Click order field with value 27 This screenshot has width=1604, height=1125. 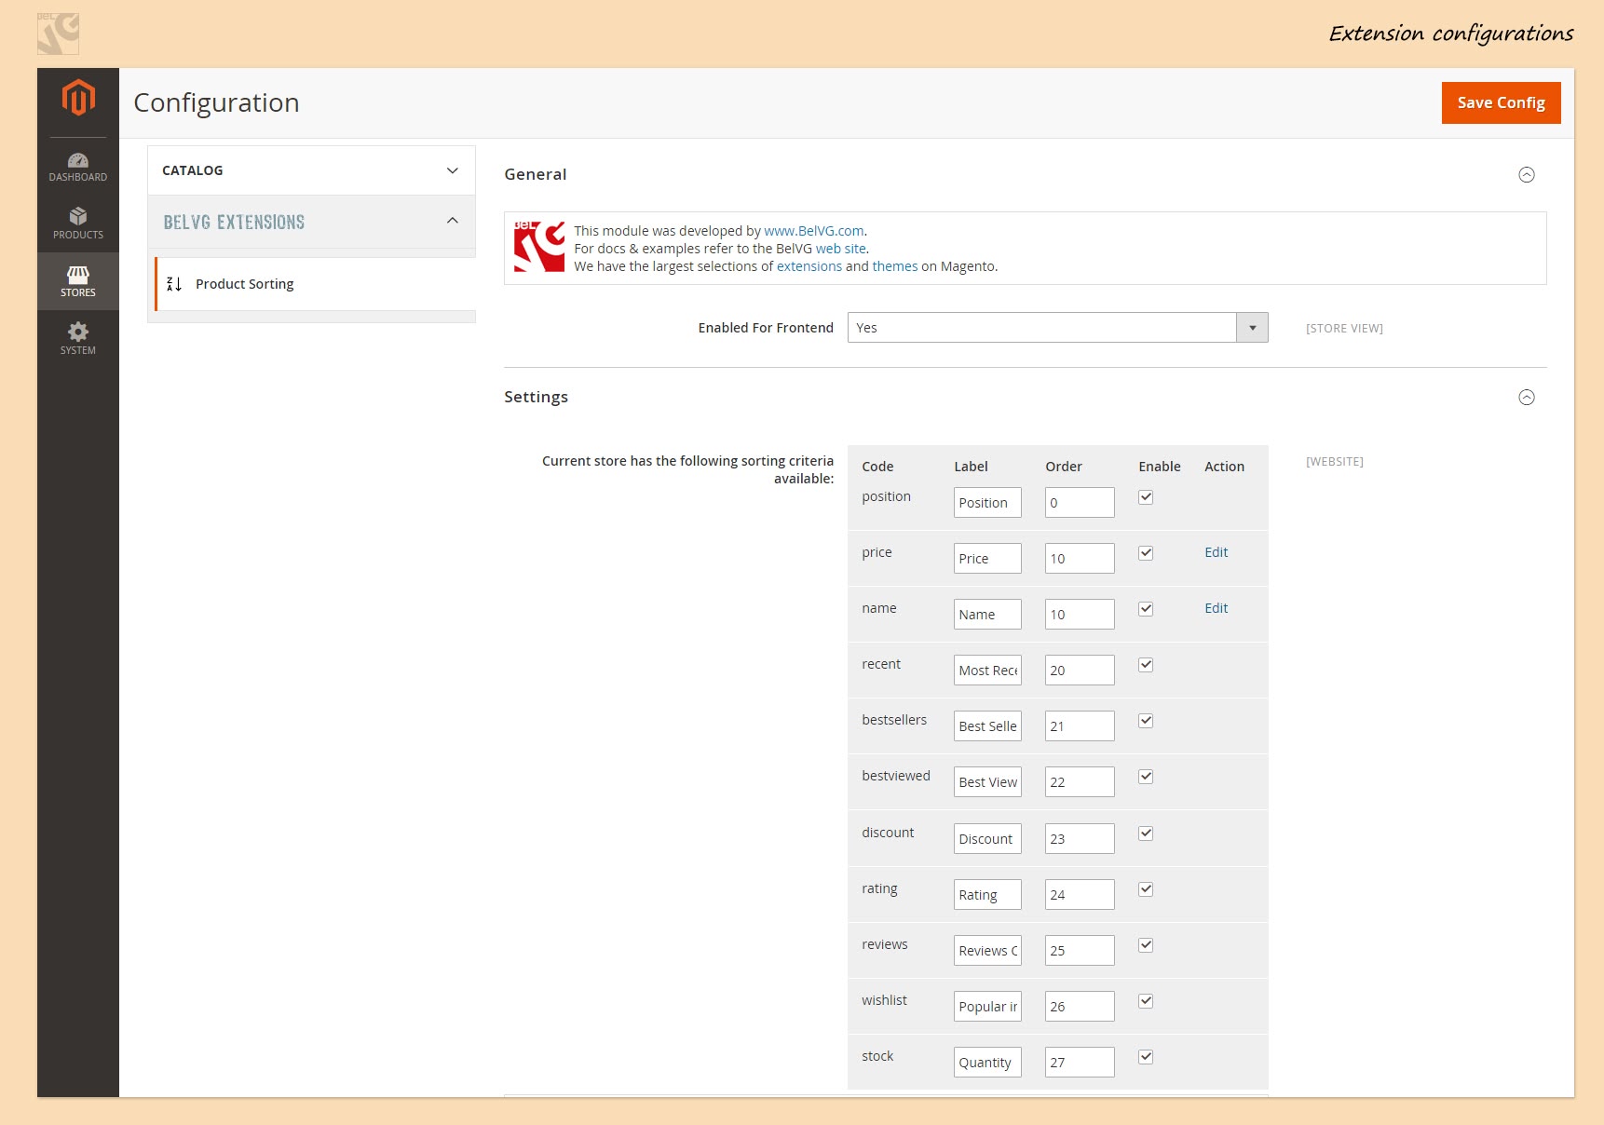pos(1080,1063)
